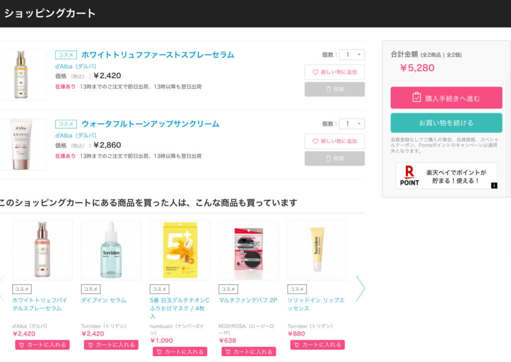Click the info icon on the Rakuten Pay banner
The height and width of the screenshot is (362, 511).
[x=494, y=185]
